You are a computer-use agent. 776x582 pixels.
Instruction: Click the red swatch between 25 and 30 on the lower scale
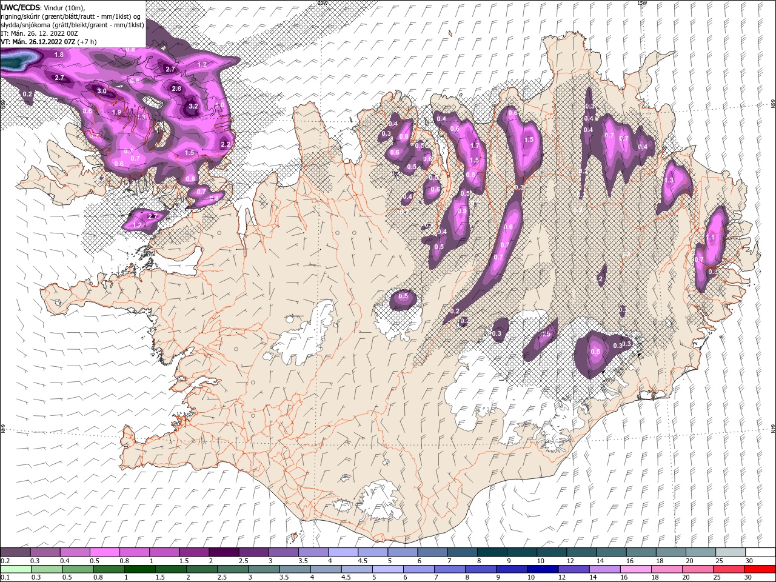pyautogui.click(x=729, y=569)
